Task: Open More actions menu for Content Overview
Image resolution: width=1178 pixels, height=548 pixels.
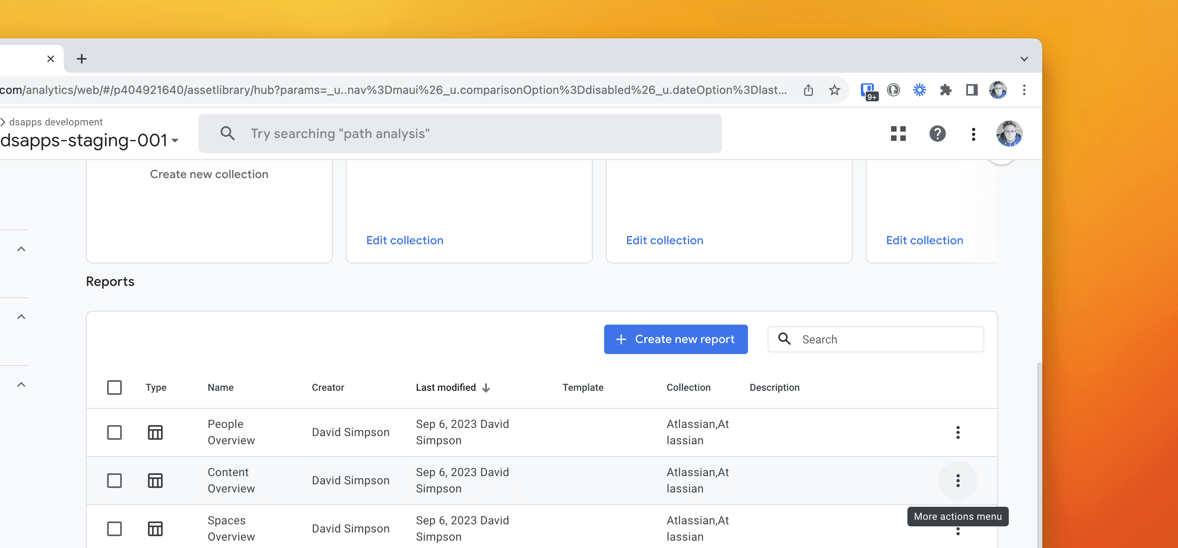Action: [958, 480]
